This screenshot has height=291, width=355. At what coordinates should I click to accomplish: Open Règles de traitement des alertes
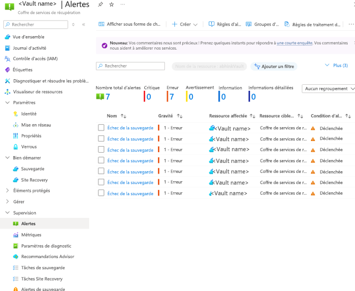(312, 25)
